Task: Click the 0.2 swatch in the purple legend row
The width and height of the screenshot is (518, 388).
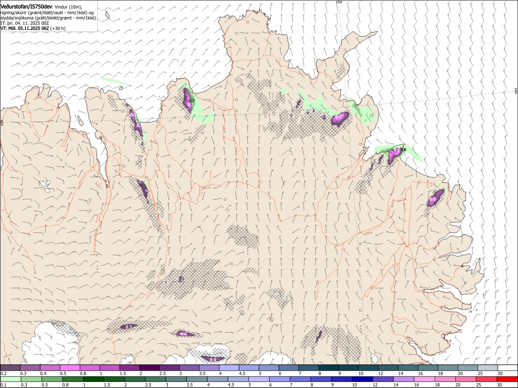Action: click(x=10, y=367)
